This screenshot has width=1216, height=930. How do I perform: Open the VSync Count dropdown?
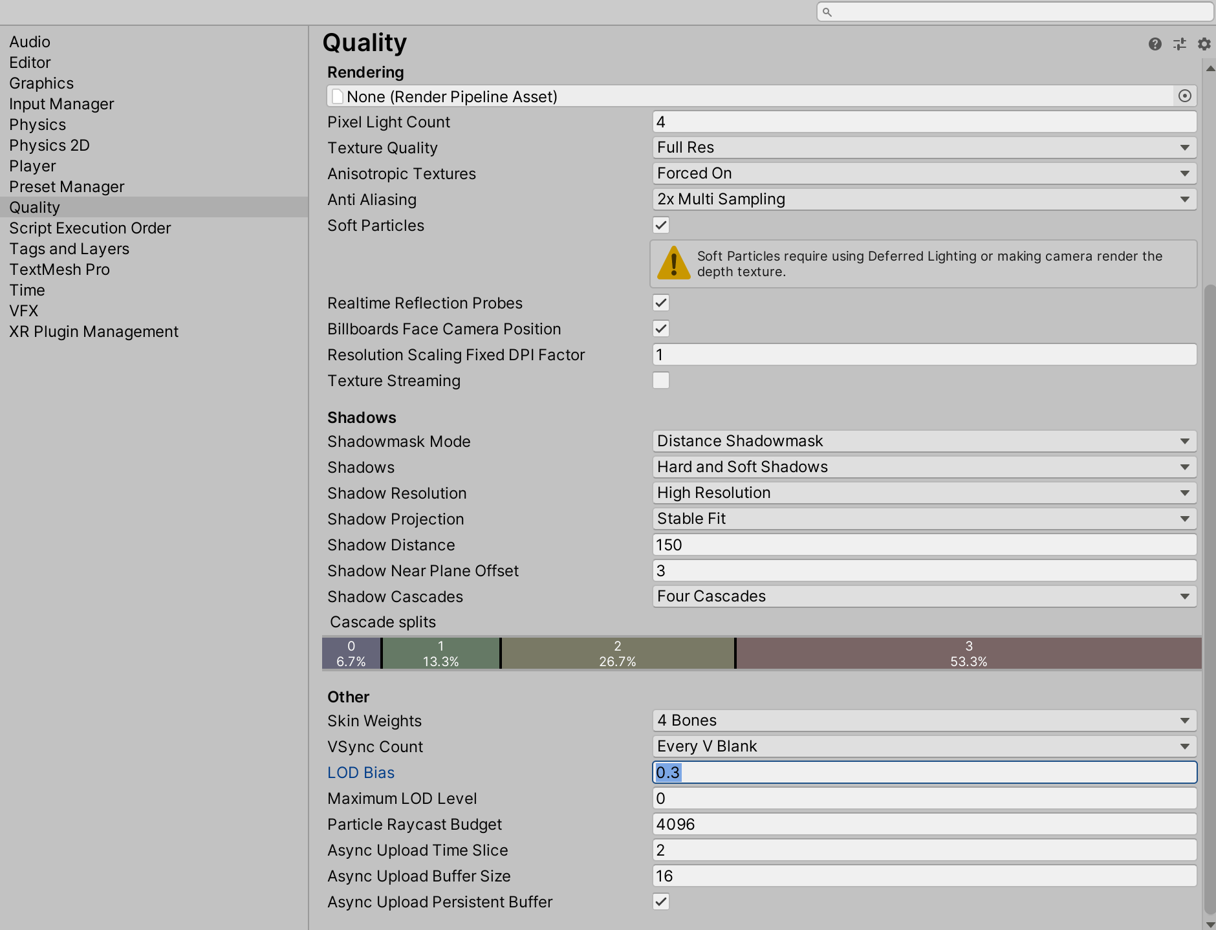(924, 746)
